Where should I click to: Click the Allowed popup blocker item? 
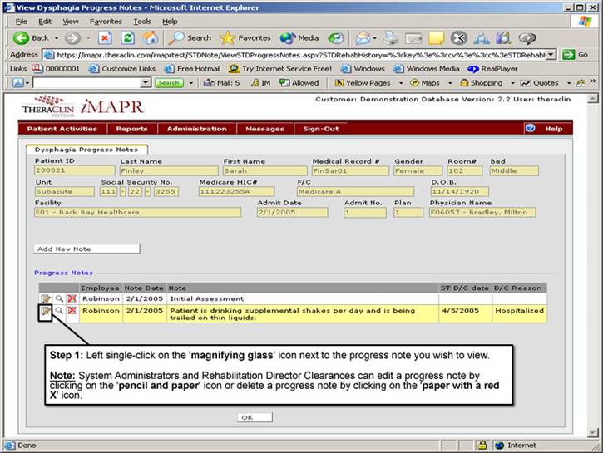tap(299, 82)
